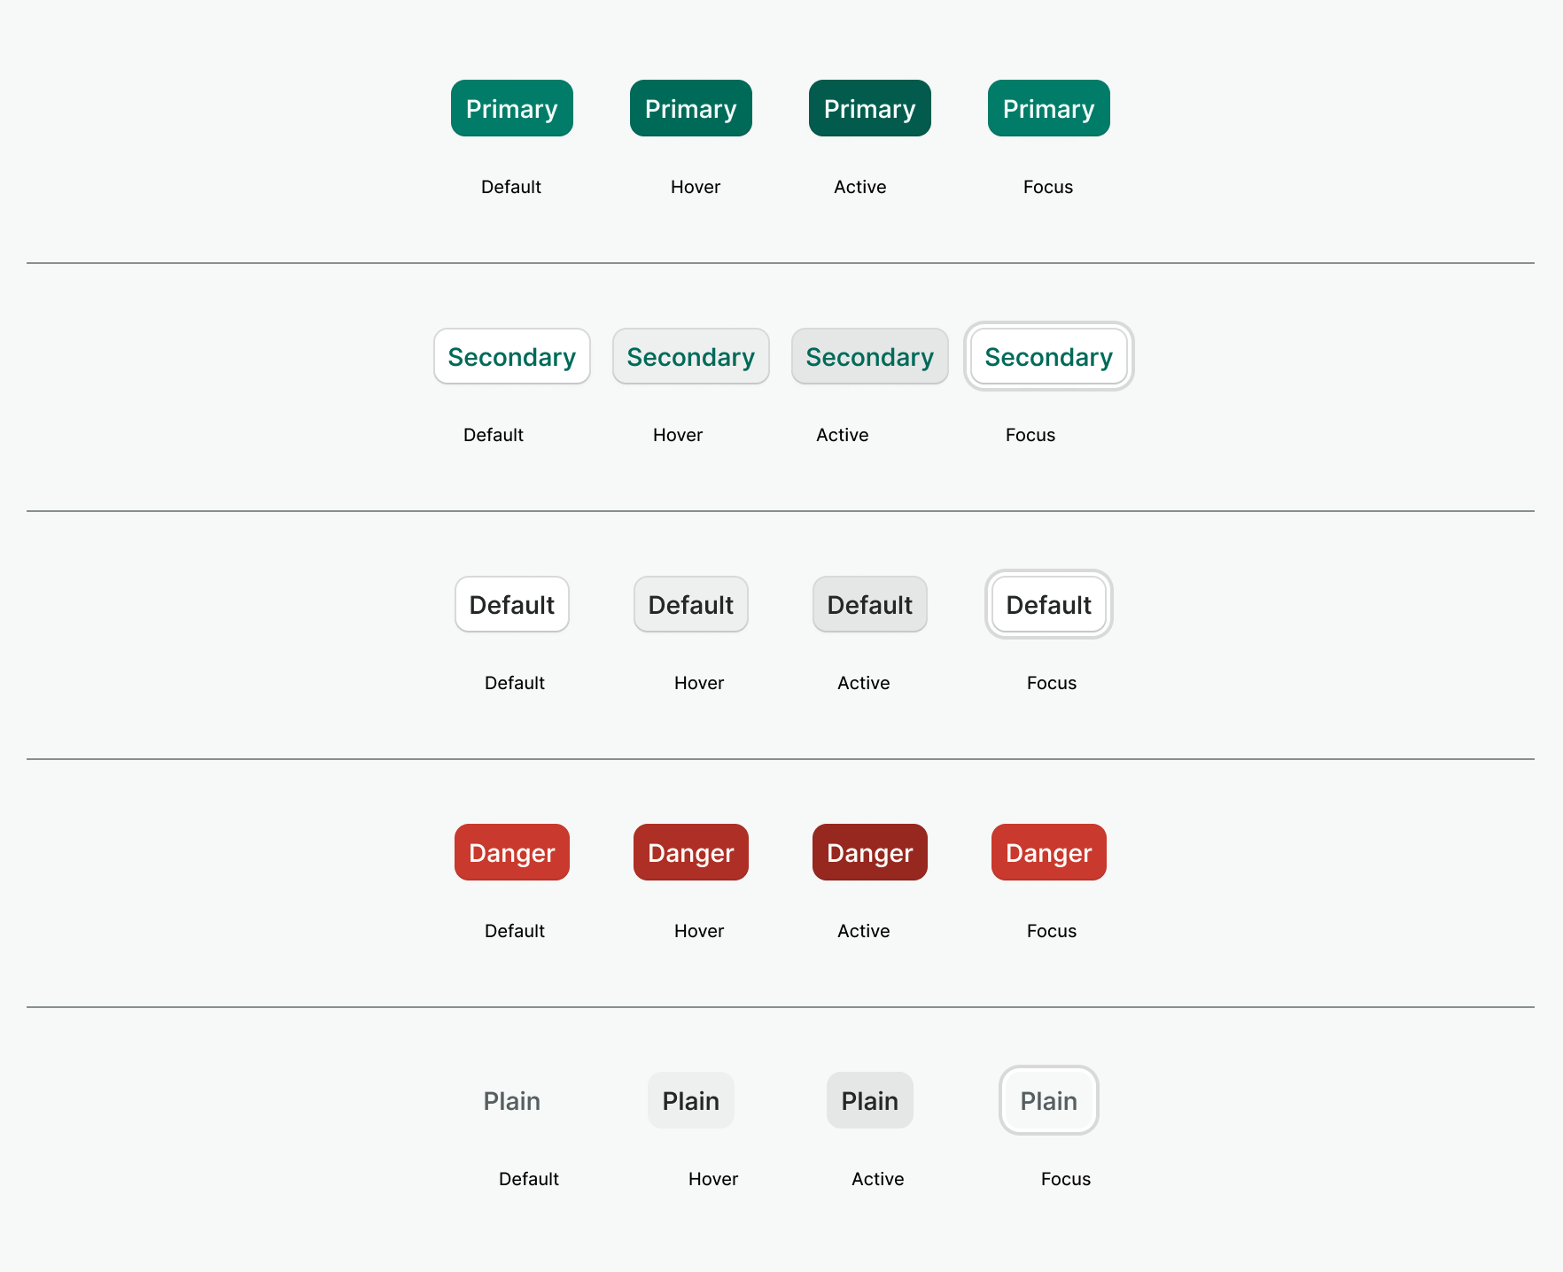Click the default-state Danger button
This screenshot has width=1563, height=1272.
pyautogui.click(x=511, y=852)
